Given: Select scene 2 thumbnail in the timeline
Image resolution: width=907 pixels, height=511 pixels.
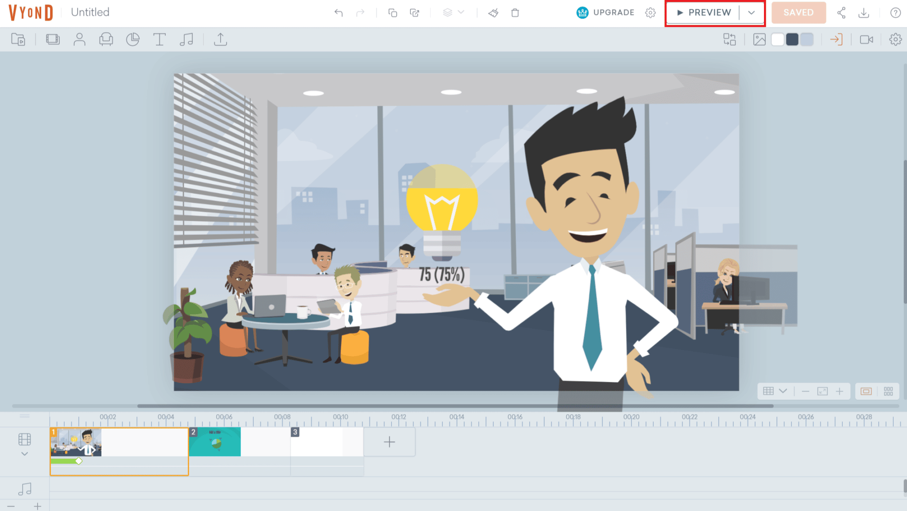Looking at the screenshot, I should click(x=215, y=441).
